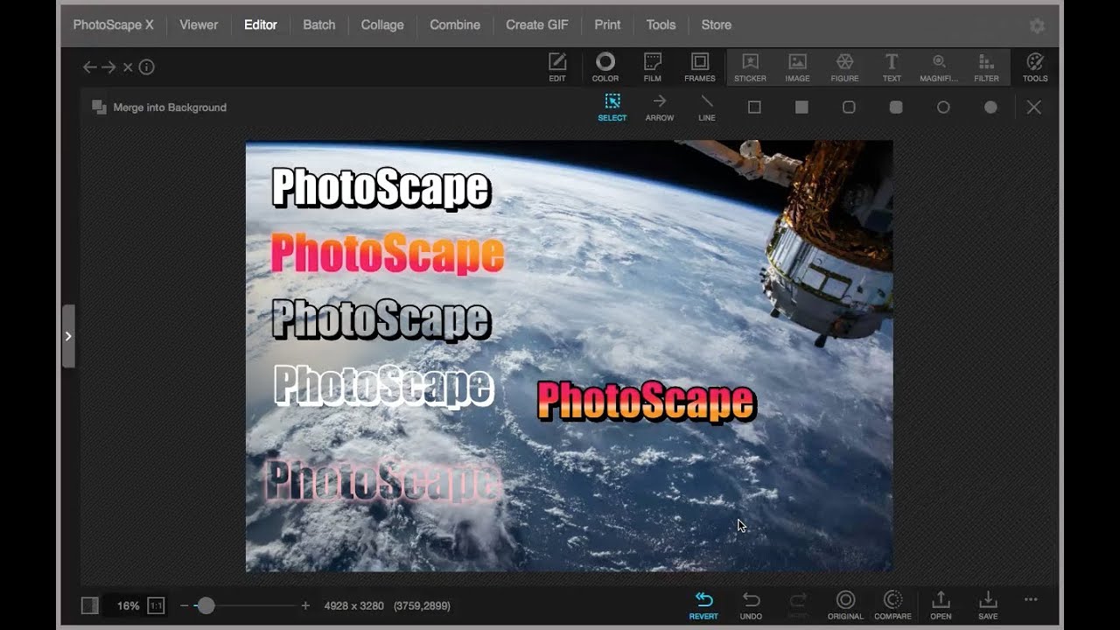1120x630 pixels.
Task: Click the Compare button
Action: coord(892,605)
